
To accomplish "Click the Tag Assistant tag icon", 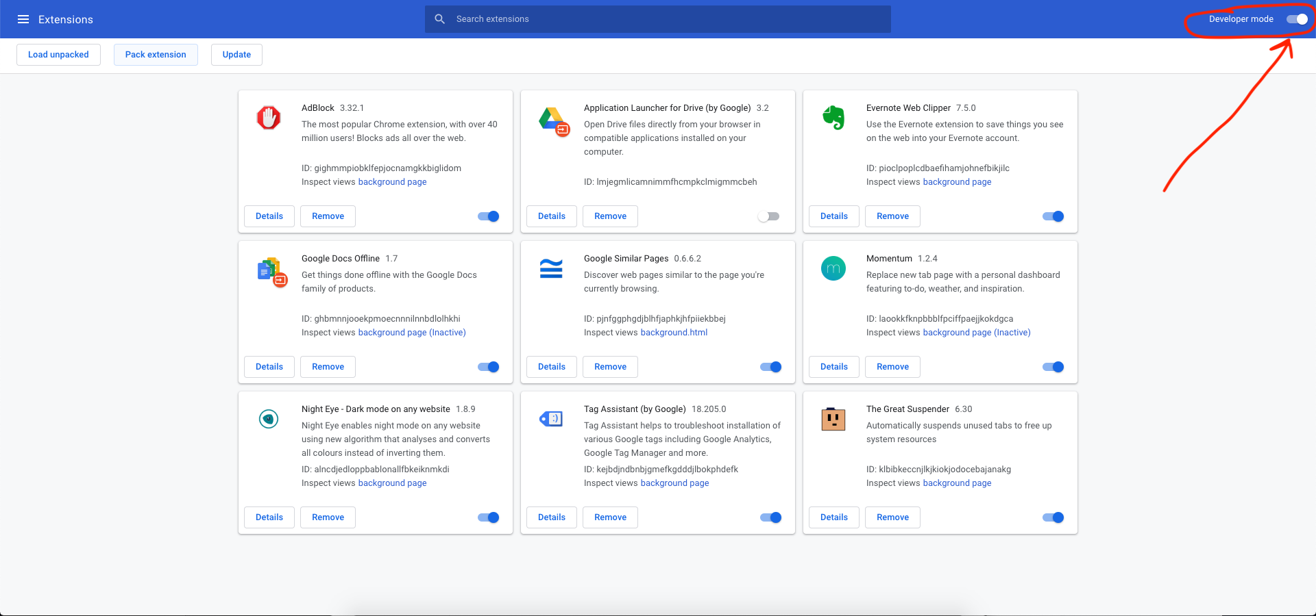I will (551, 419).
